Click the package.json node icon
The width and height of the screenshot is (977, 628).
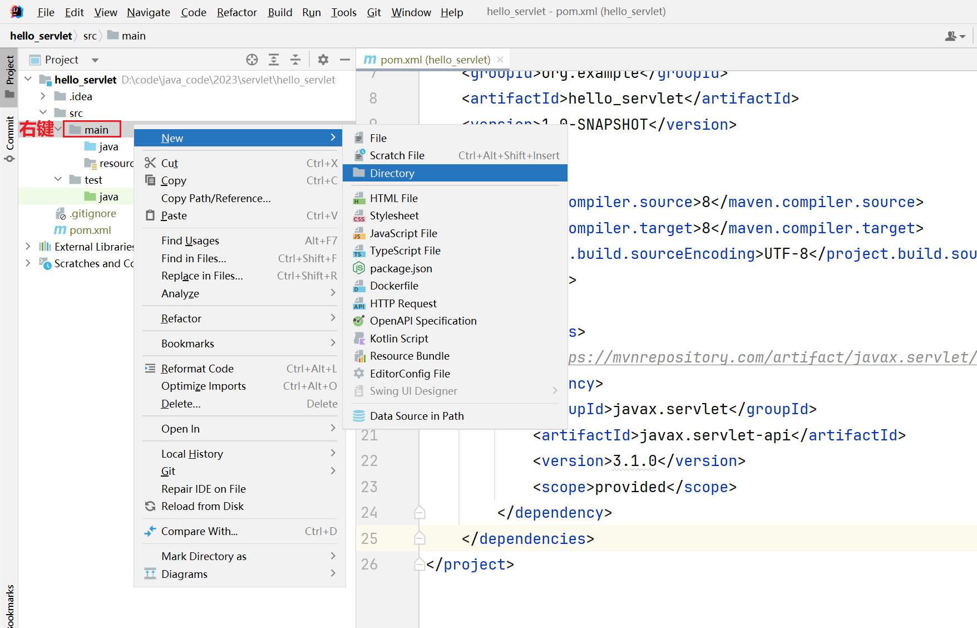(x=359, y=268)
